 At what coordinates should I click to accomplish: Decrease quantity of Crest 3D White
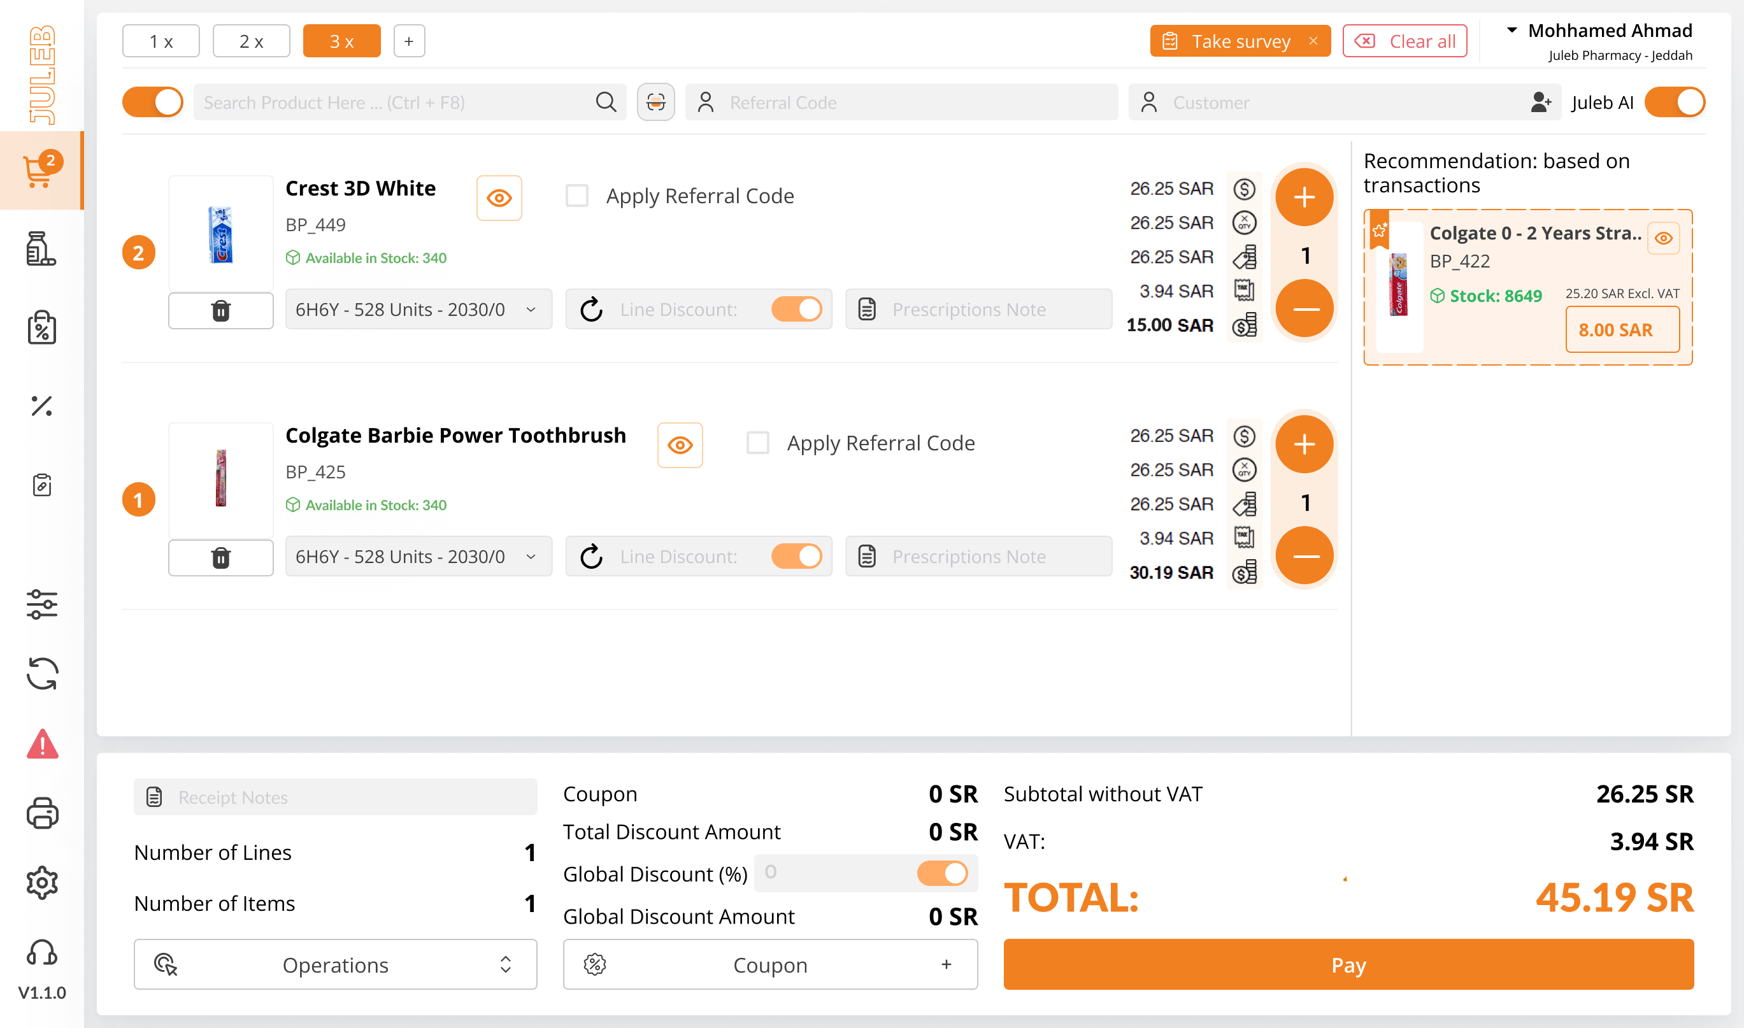[x=1304, y=309]
